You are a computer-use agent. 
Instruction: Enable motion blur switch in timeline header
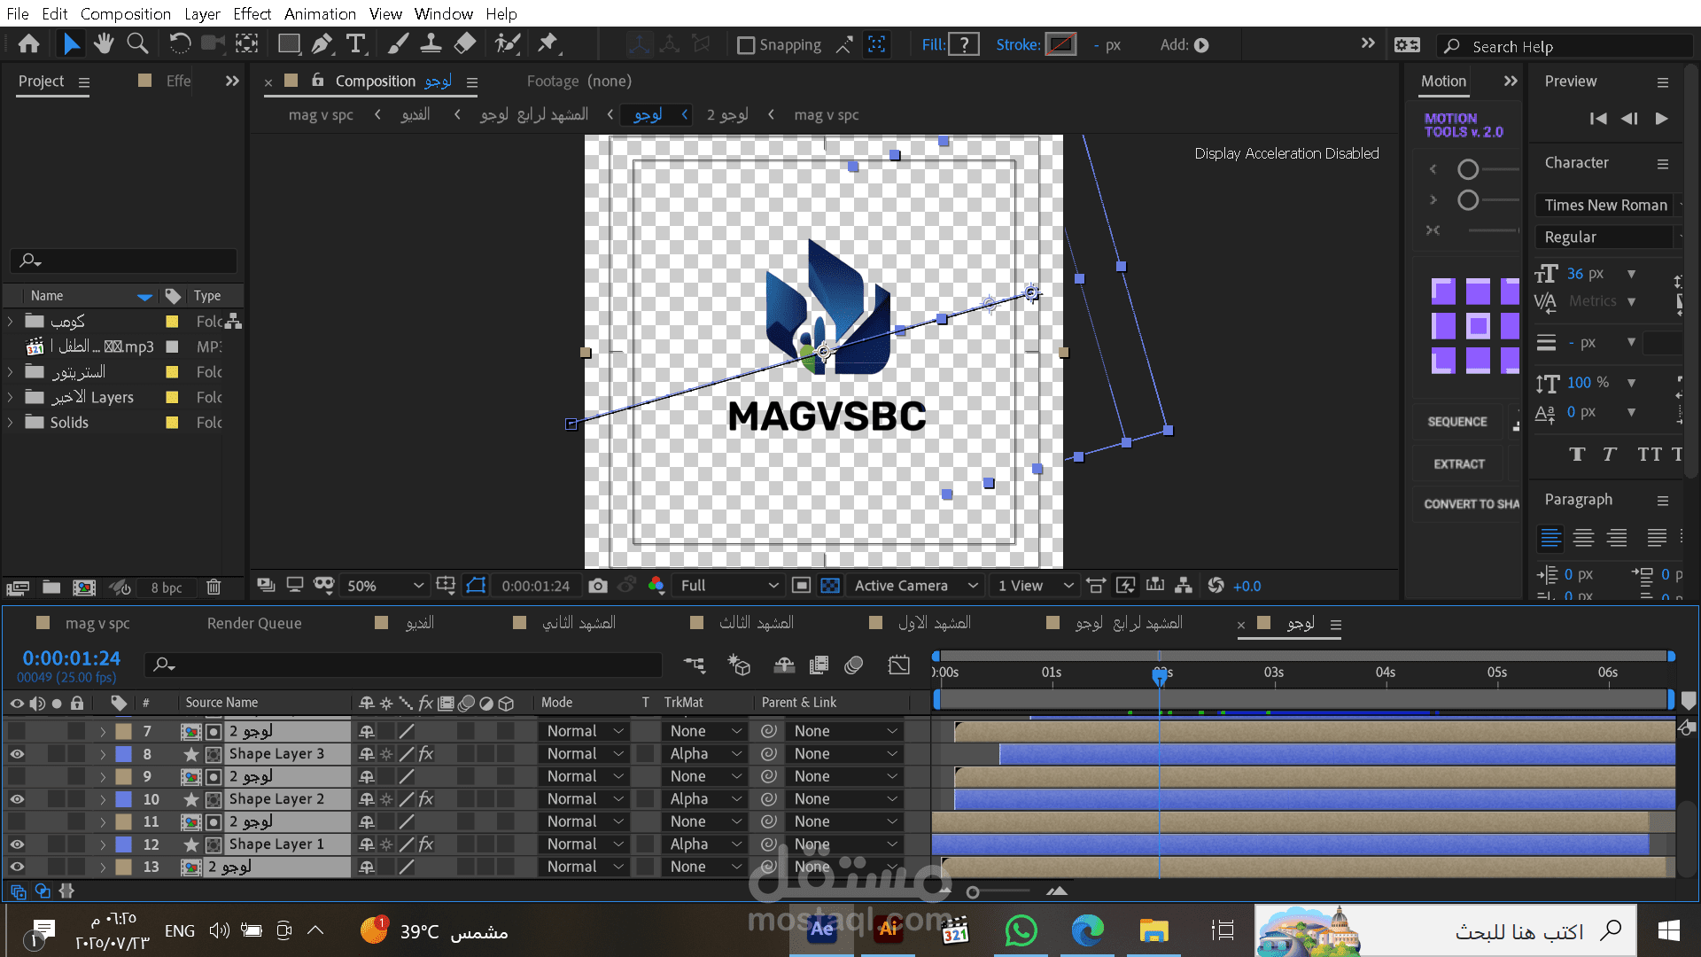853,665
